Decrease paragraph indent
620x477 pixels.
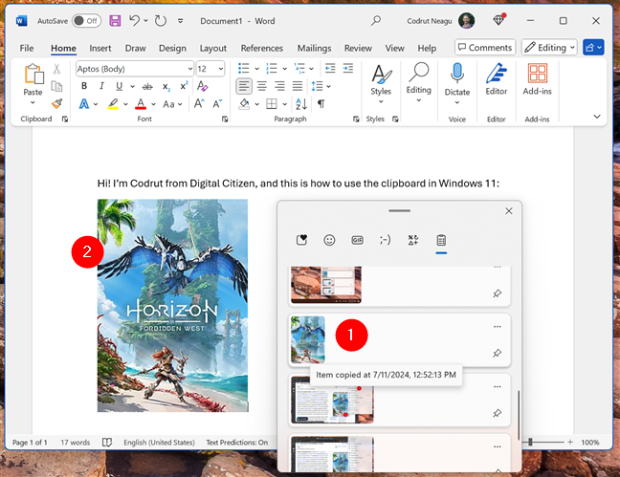pos(330,69)
